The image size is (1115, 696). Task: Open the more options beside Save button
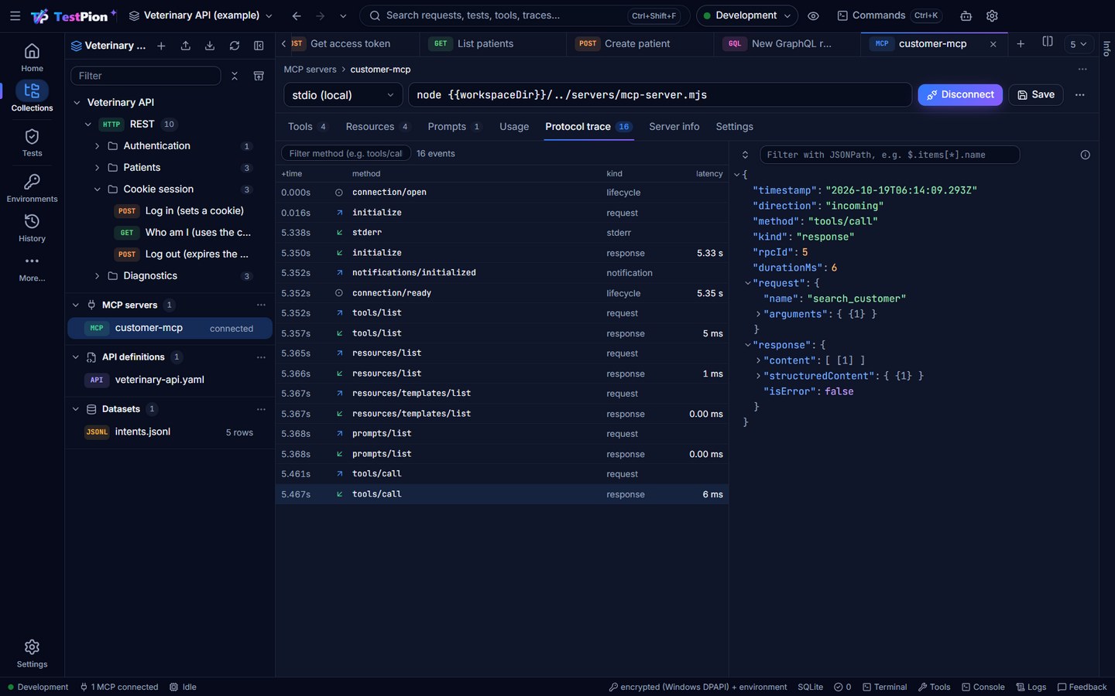pos(1079,95)
